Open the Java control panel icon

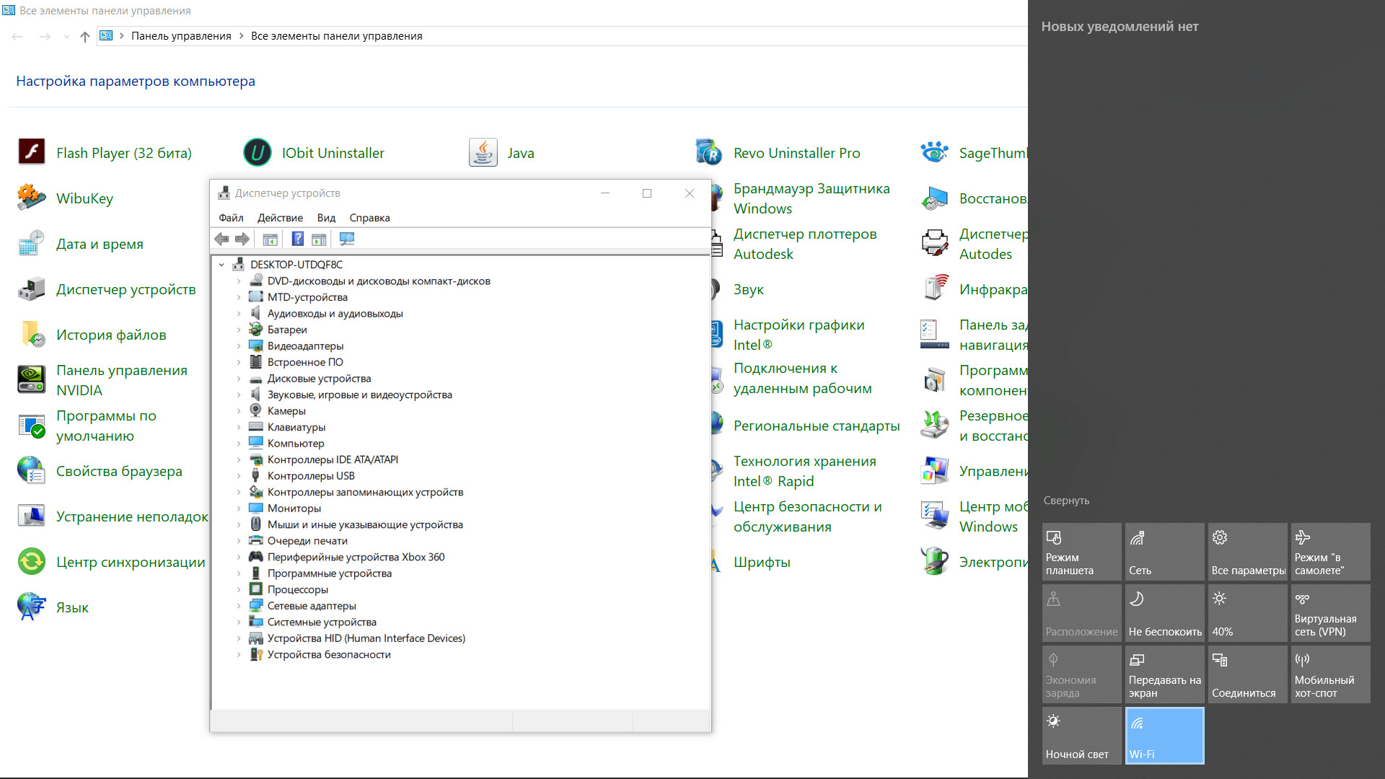(x=483, y=152)
